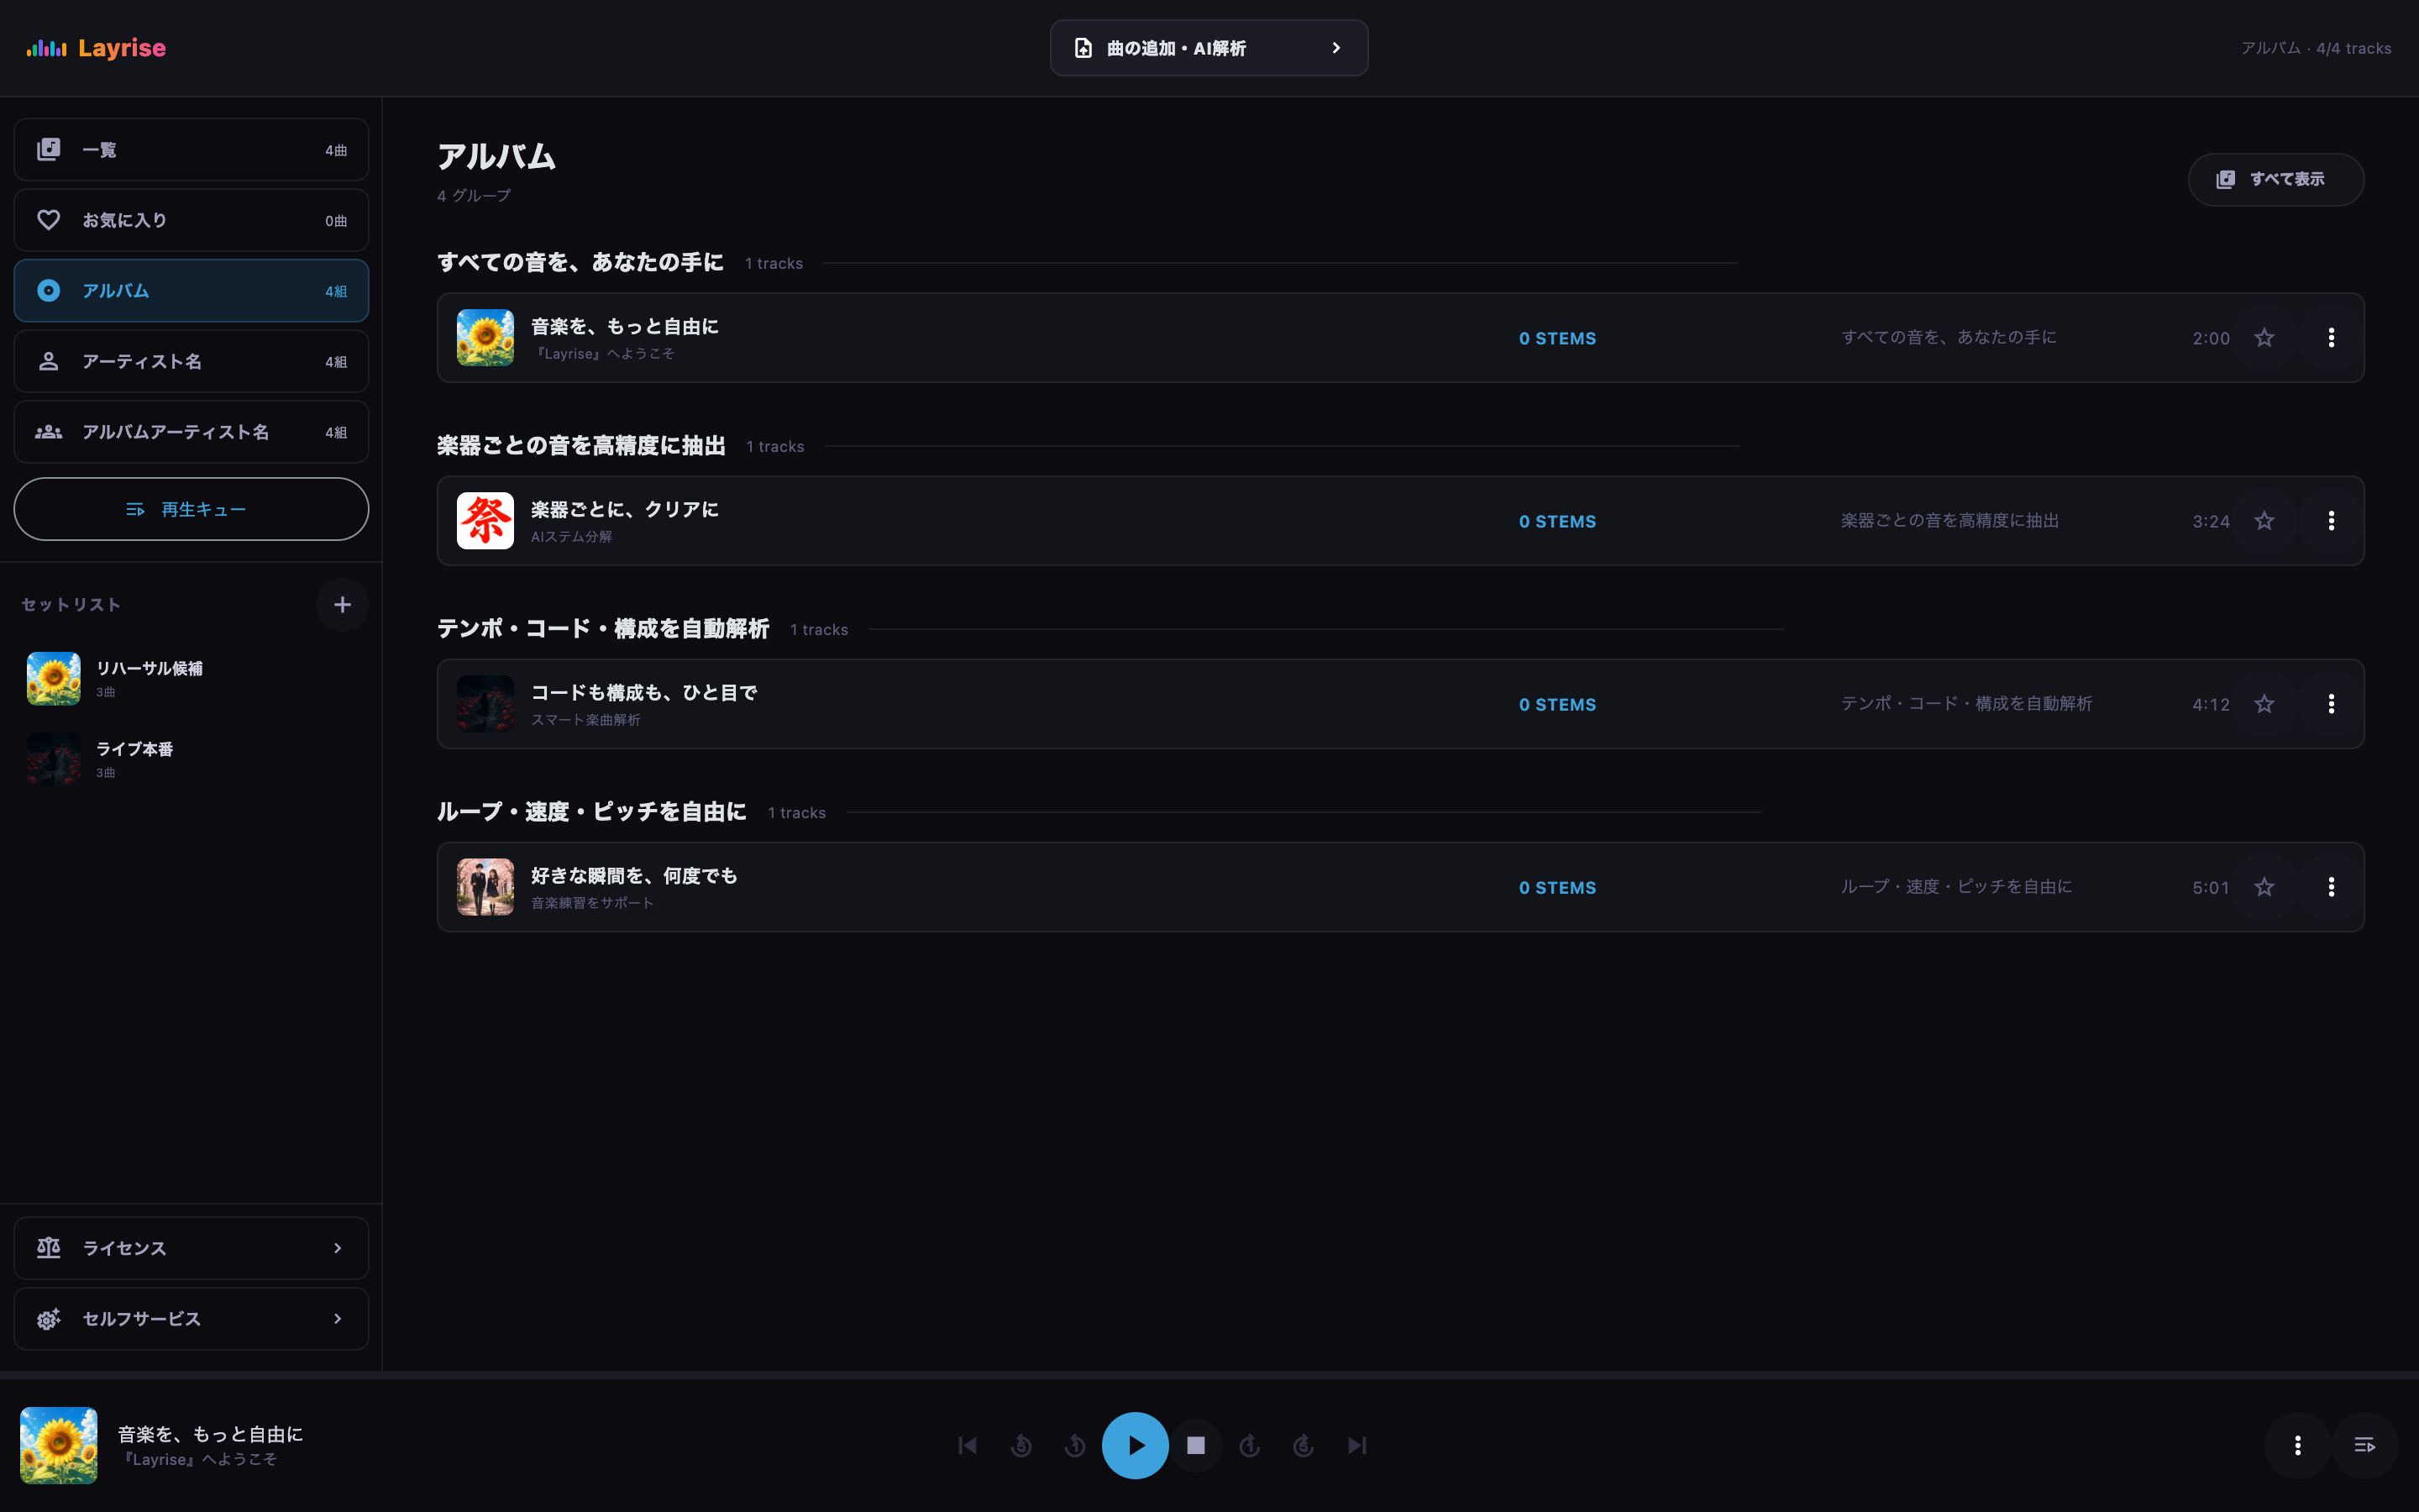The image size is (2419, 1512).
Task: Click 0 STEMS on 楽器ごとに、クリアに row
Action: (1557, 522)
